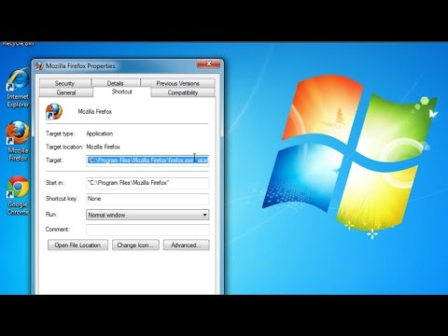
Task: Open the Previous Versions tab
Action: (x=177, y=83)
